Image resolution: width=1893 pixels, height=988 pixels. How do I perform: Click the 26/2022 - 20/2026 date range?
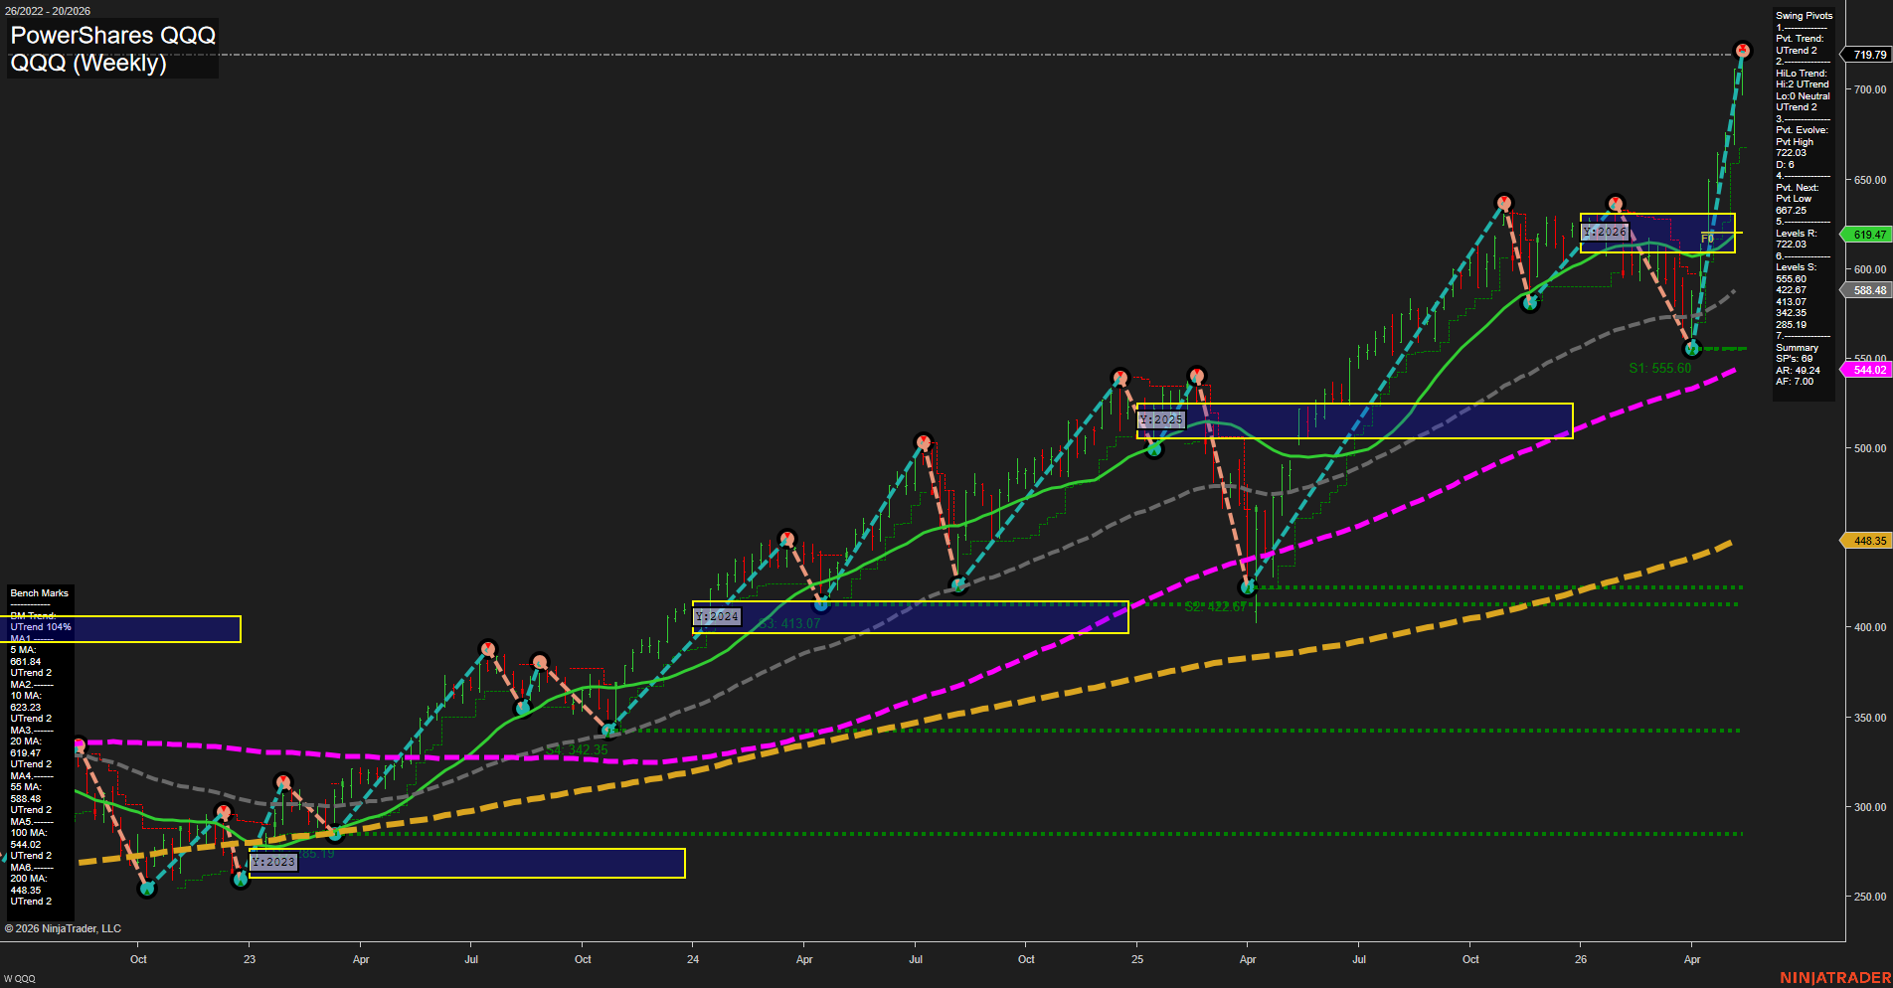48,11
